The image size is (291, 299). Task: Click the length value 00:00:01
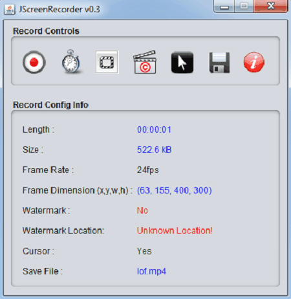[x=154, y=129]
